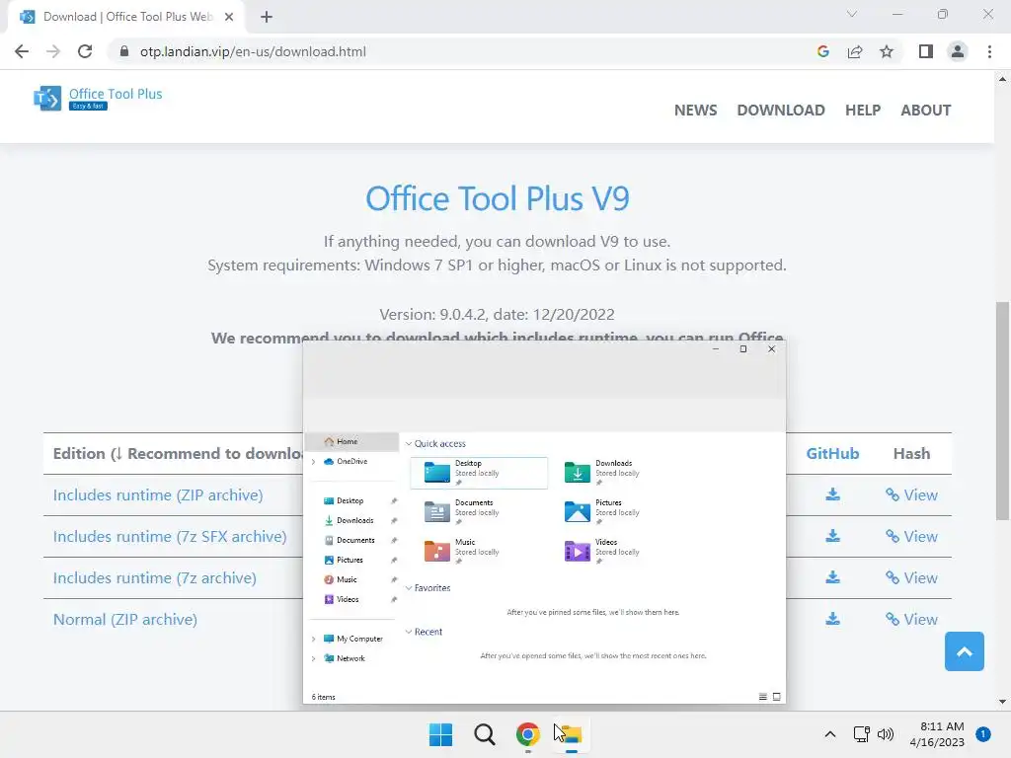
Task: Open the DOWNLOAD menu item
Action: (x=781, y=111)
